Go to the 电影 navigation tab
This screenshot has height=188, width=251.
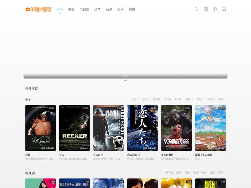point(71,10)
